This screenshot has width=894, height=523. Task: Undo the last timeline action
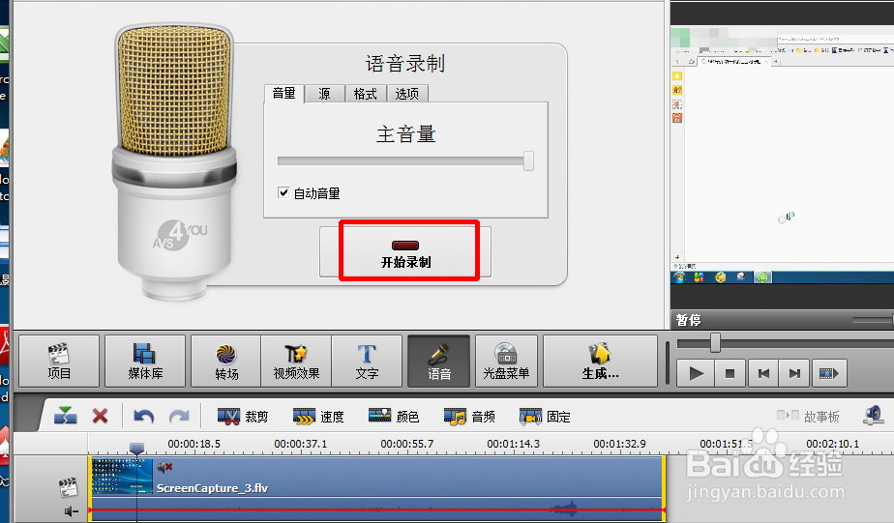click(x=143, y=417)
